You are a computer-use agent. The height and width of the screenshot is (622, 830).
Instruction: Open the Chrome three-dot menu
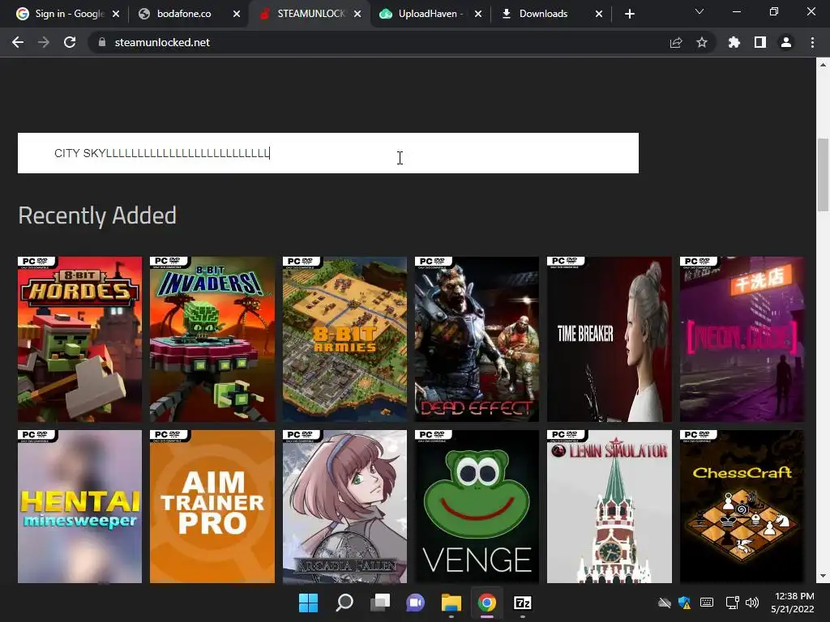(x=812, y=42)
